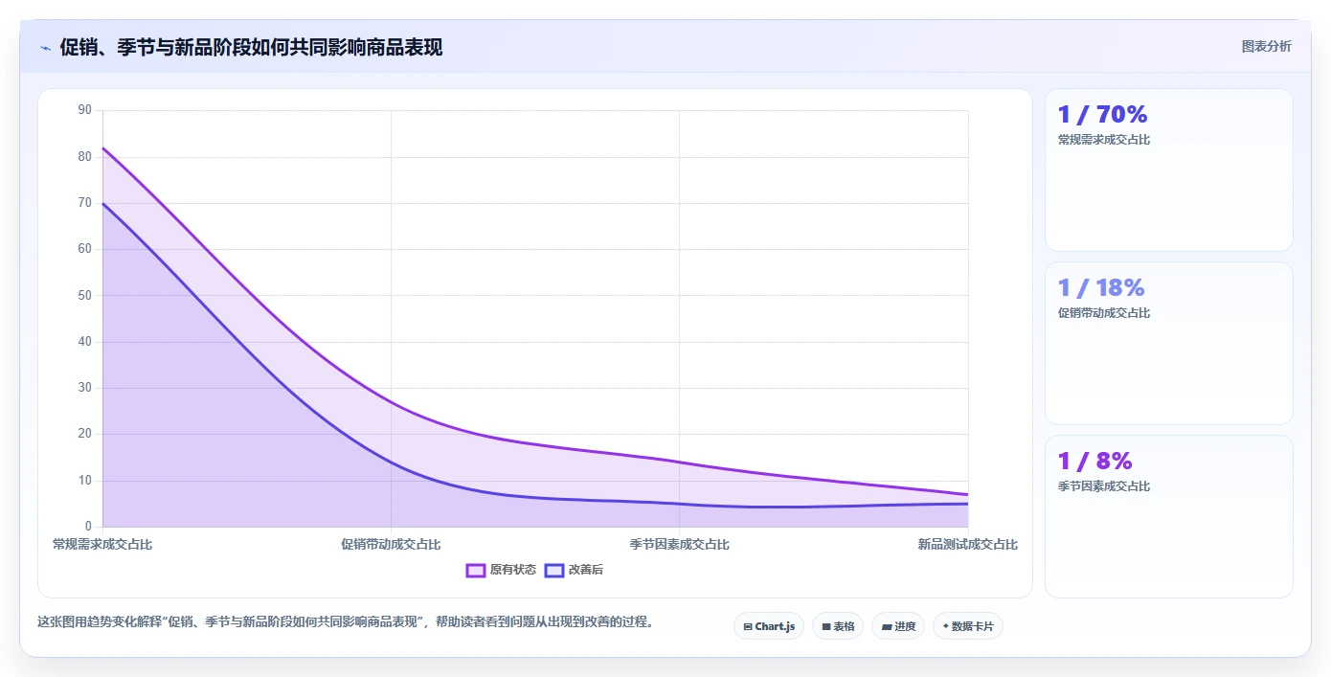Image resolution: width=1331 pixels, height=677 pixels.
Task: Click the 改善后 blue legend swatch
Action: click(554, 571)
